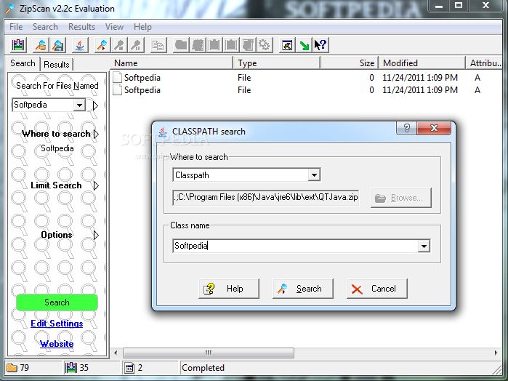Click the Class name input field
The height and width of the screenshot is (381, 508).
[296, 246]
